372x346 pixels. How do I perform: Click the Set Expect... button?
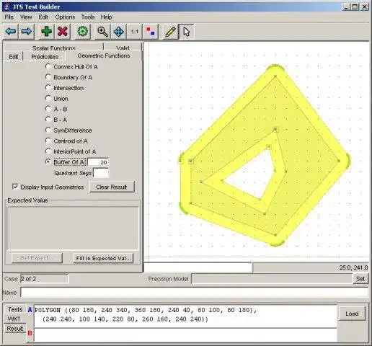tap(37, 258)
